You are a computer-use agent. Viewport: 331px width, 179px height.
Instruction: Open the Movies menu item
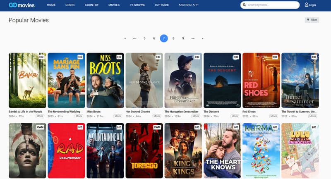(x=114, y=5)
